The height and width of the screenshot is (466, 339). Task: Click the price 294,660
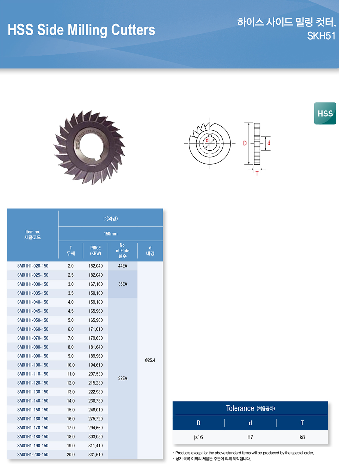[x=96, y=428]
